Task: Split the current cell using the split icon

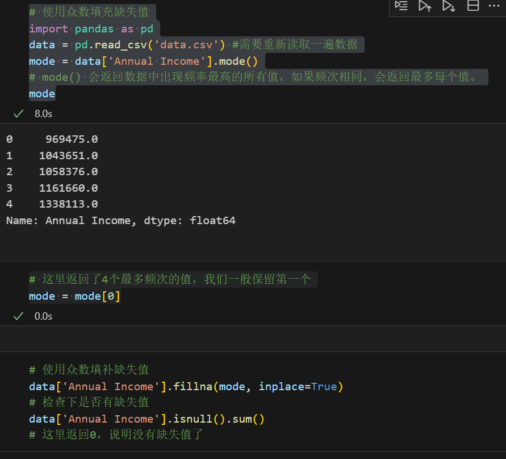Action: pyautogui.click(x=473, y=7)
